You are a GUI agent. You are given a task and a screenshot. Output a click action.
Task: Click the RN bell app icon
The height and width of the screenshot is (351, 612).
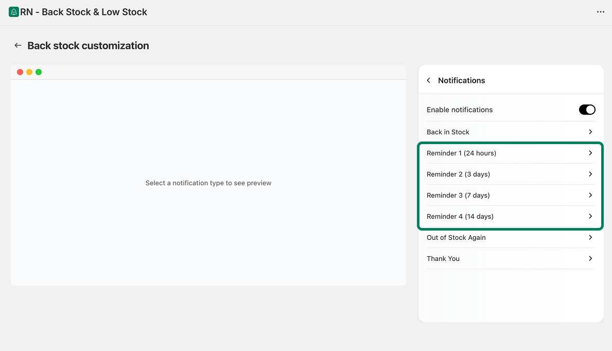[14, 12]
